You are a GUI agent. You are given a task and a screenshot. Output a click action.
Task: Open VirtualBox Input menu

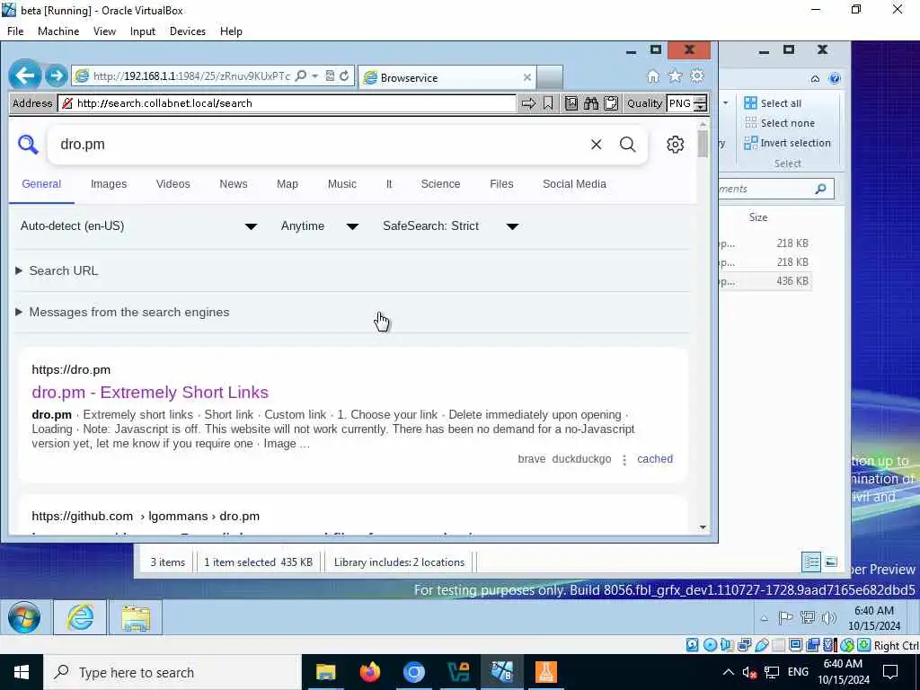tap(143, 31)
